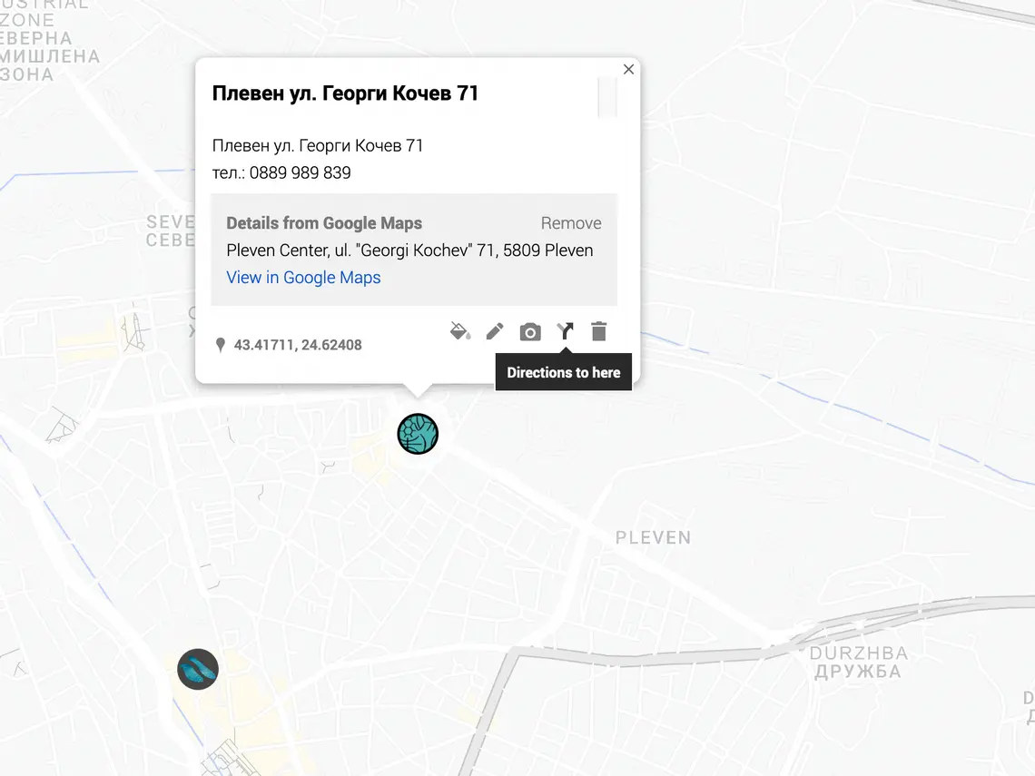The width and height of the screenshot is (1035, 776).
Task: Click the coordinates pin icon
Action: [221, 345]
